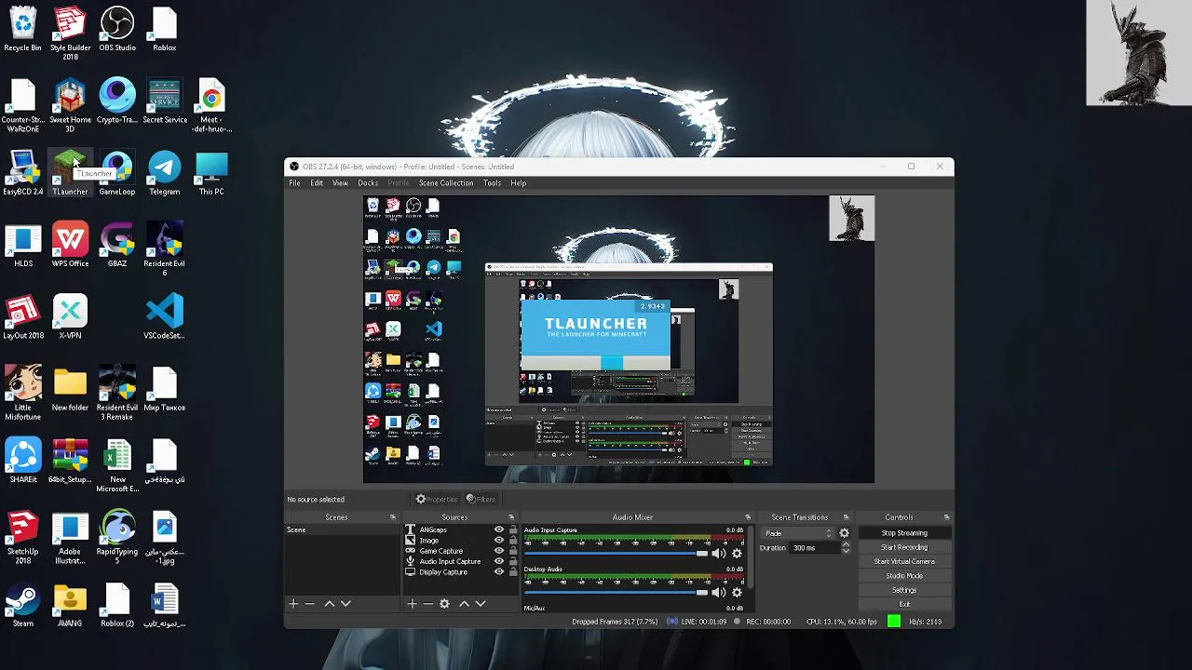Open Resident Evil 6 desktop shortcut

pyautogui.click(x=165, y=248)
